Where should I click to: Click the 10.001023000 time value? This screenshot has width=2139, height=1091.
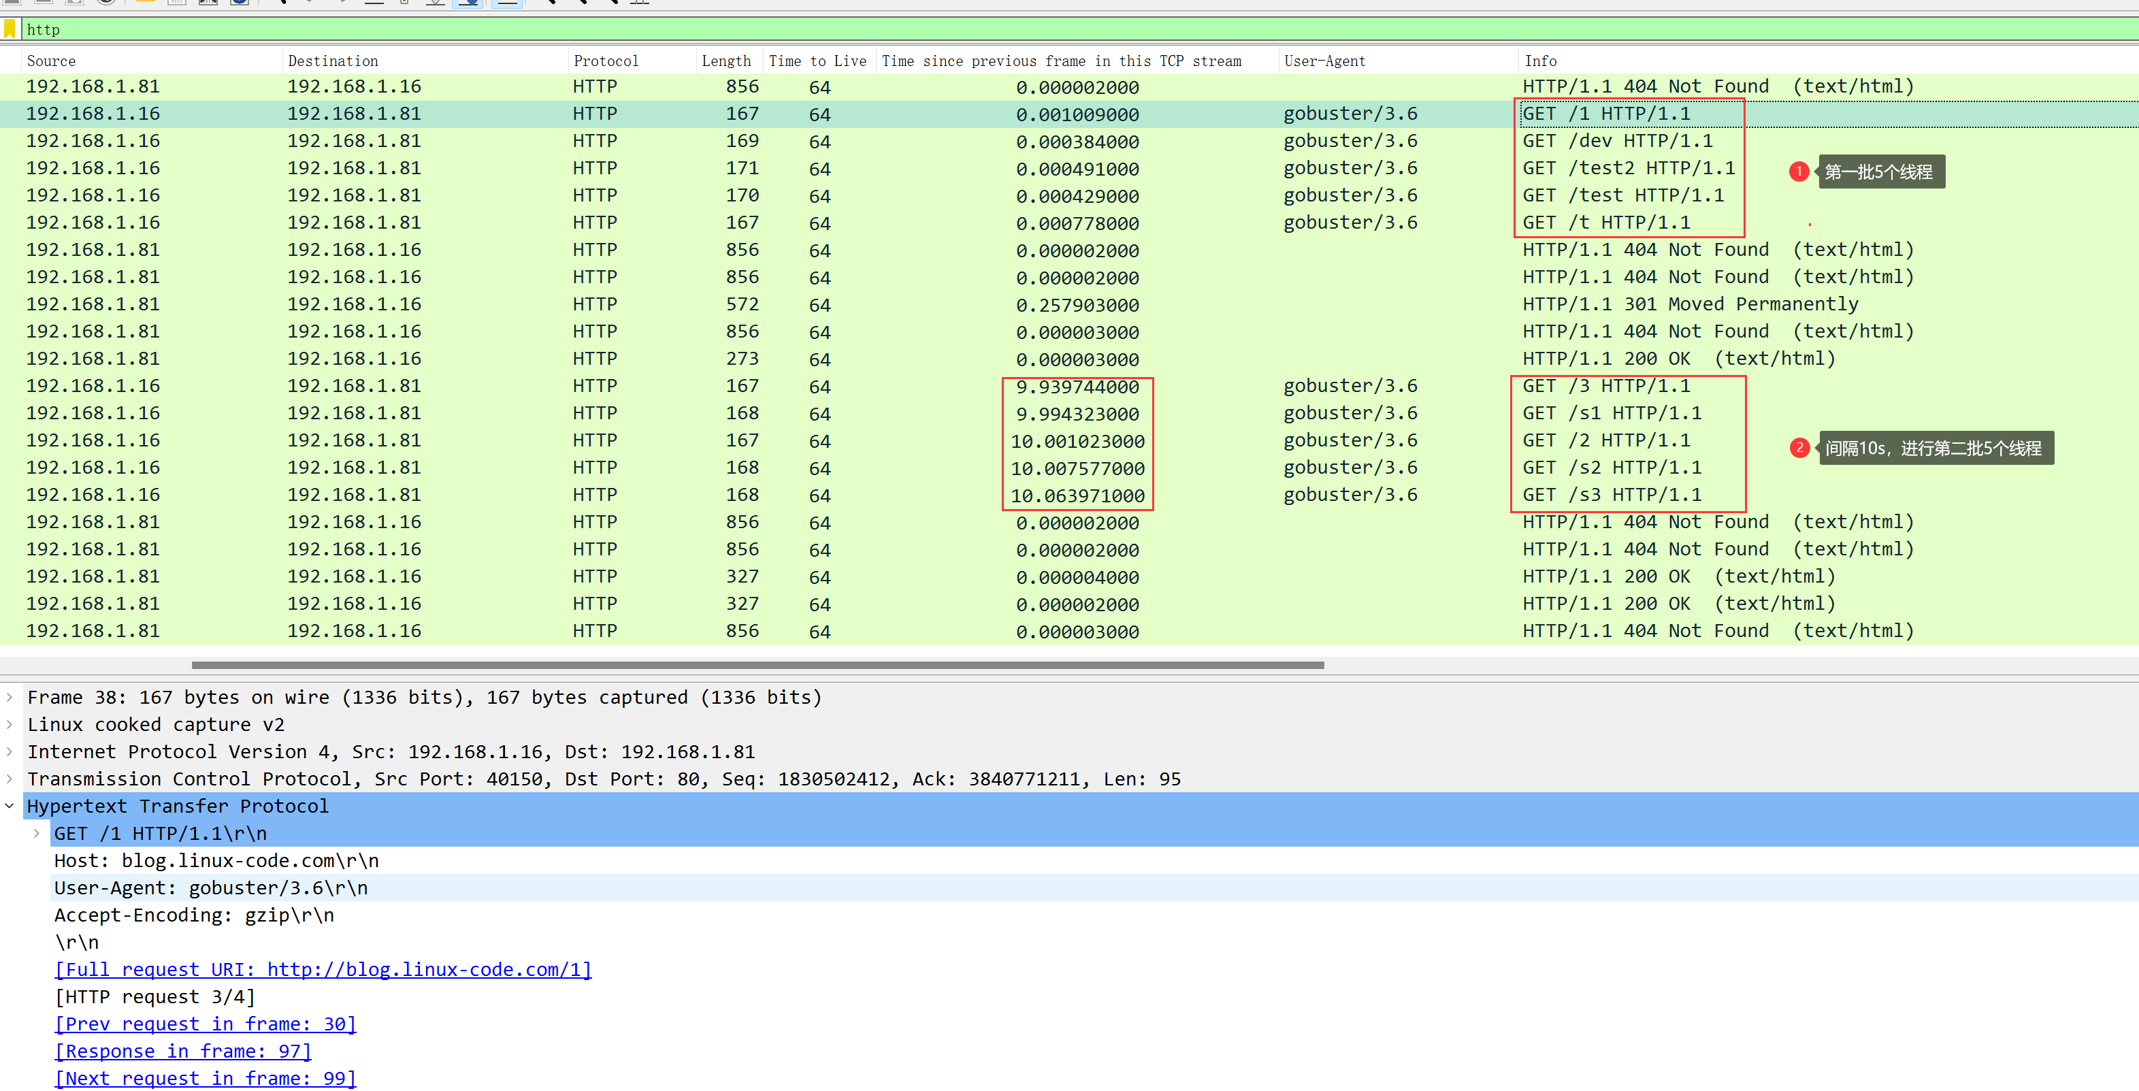[1077, 442]
